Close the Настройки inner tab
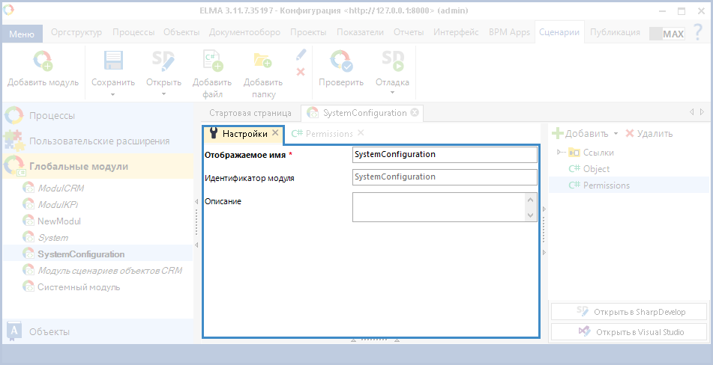Screen dimensions: 713x365 (x=275, y=133)
